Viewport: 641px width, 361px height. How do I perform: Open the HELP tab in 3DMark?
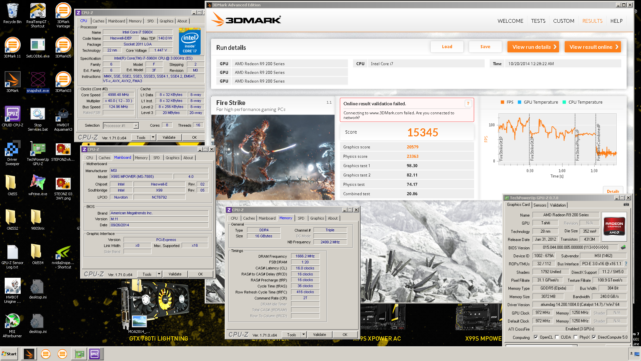coord(616,21)
